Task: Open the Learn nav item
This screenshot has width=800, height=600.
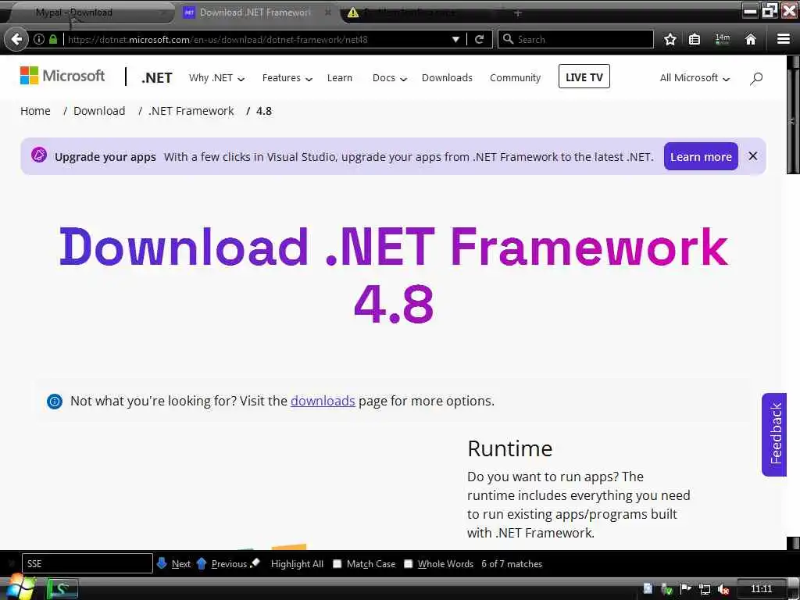Action: (x=339, y=78)
